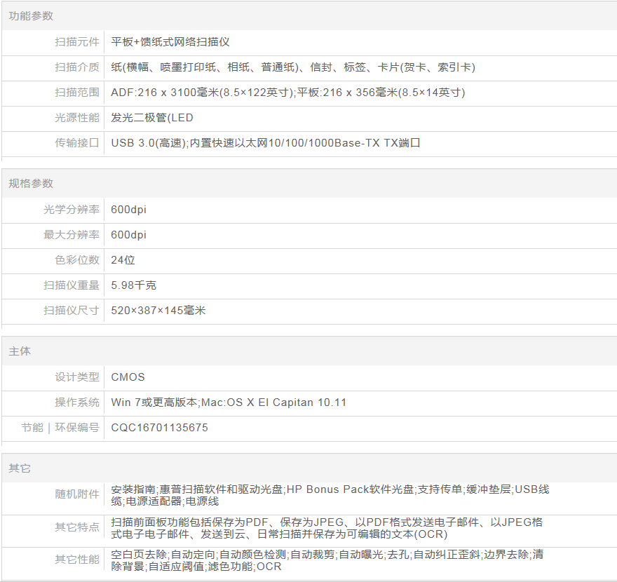Click the 24位 color depth value

[x=123, y=260]
